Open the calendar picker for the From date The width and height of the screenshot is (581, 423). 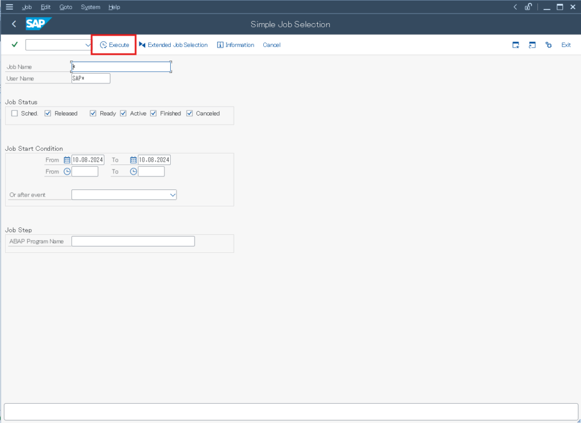[68, 159]
